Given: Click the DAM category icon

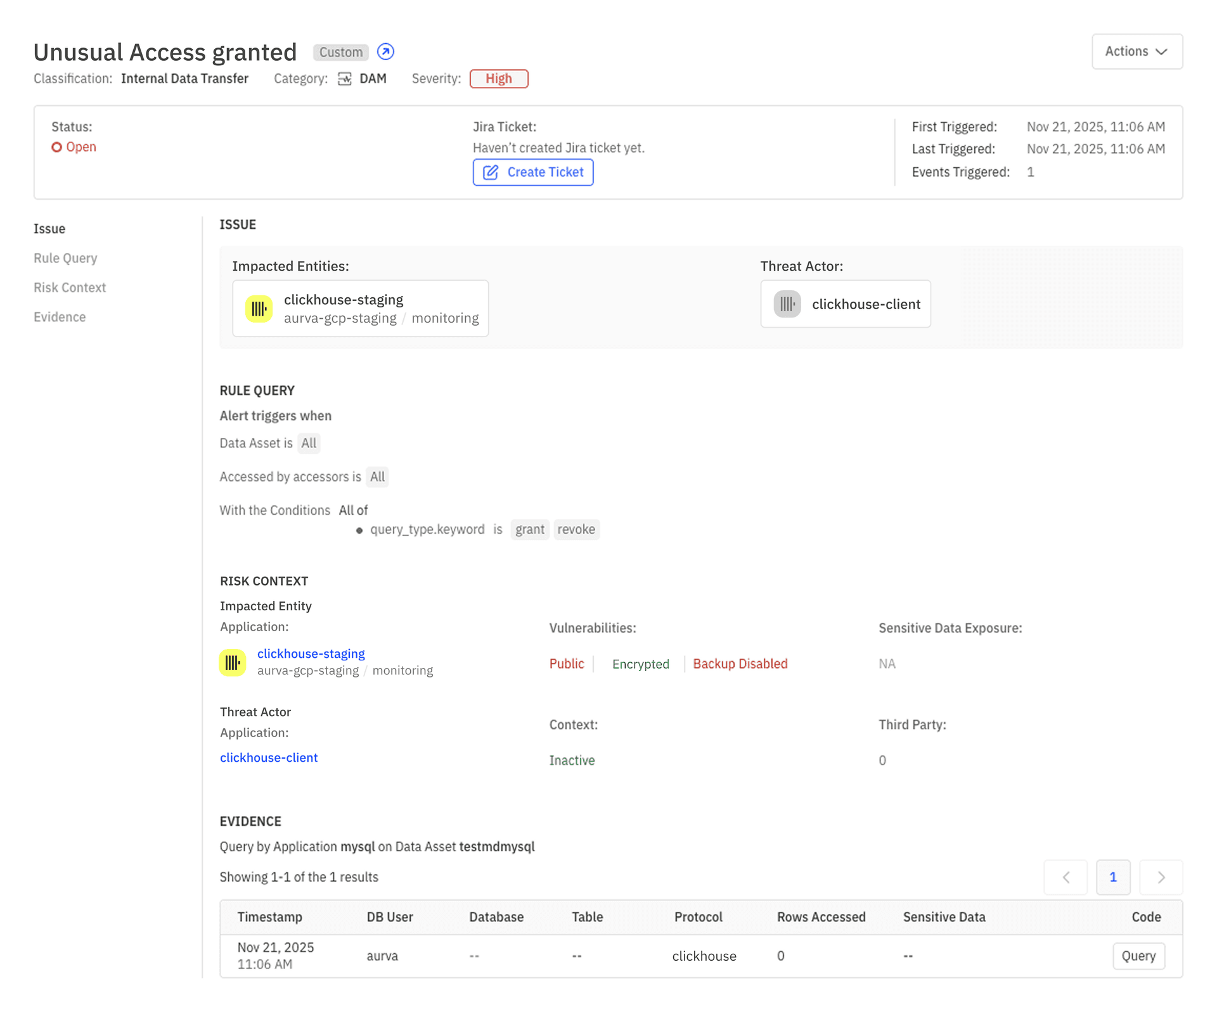Looking at the screenshot, I should pyautogui.click(x=344, y=79).
